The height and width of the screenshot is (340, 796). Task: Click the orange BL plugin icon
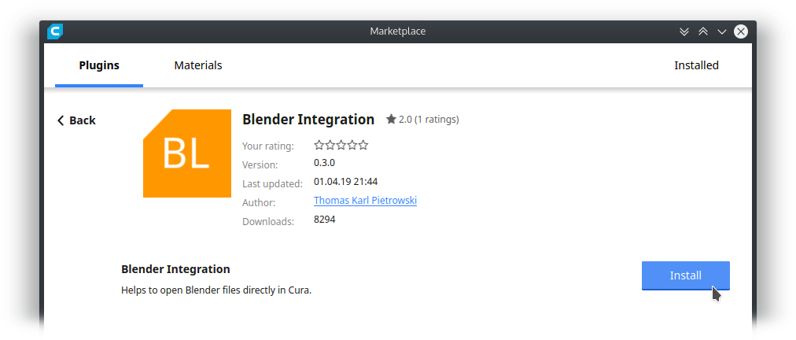click(186, 153)
